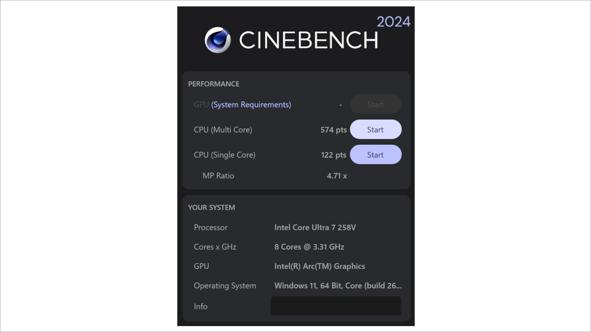Click the MP Ratio value 4.71 x
591x332 pixels.
coord(337,176)
